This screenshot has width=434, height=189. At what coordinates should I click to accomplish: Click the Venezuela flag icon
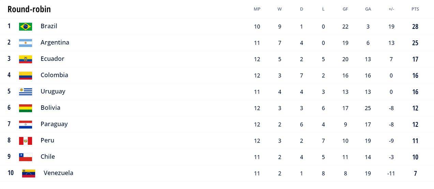(x=29, y=173)
